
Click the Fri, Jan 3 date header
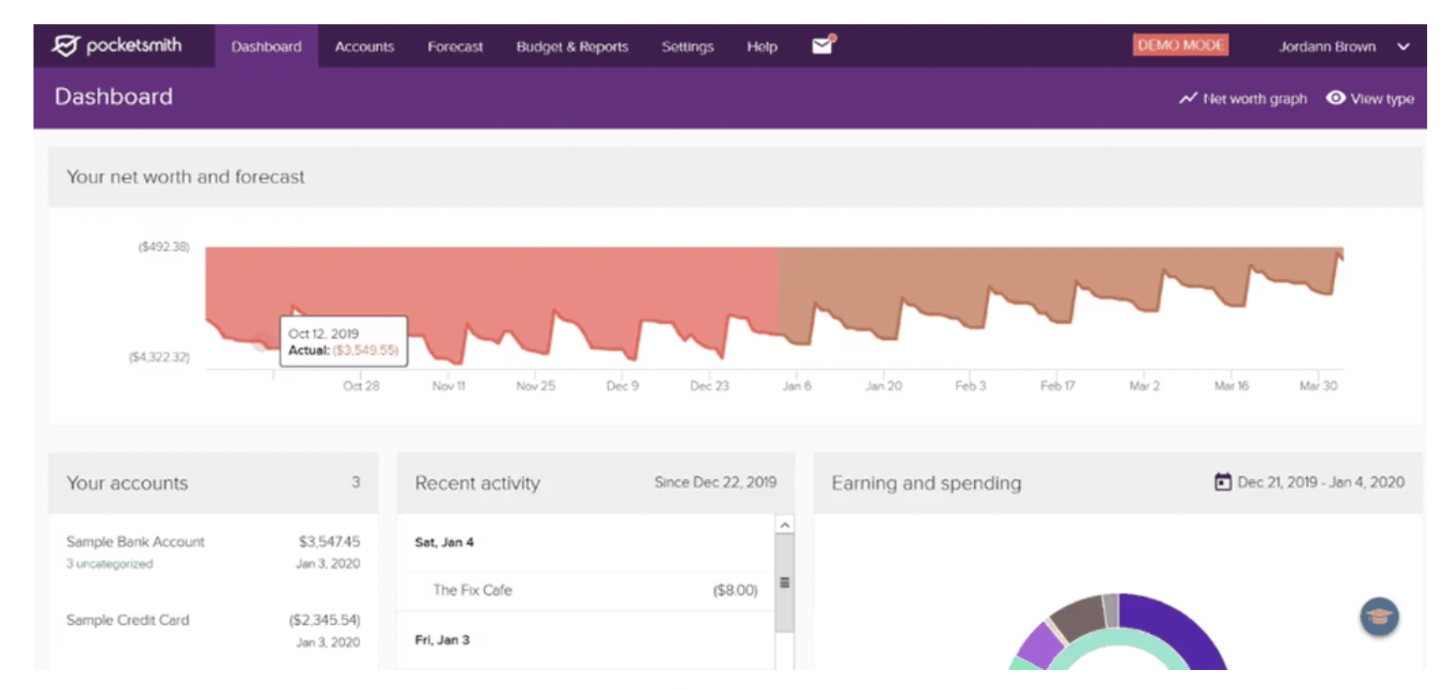point(442,640)
